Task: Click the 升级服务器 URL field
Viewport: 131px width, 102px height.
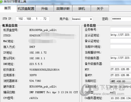Action: coord(121,58)
